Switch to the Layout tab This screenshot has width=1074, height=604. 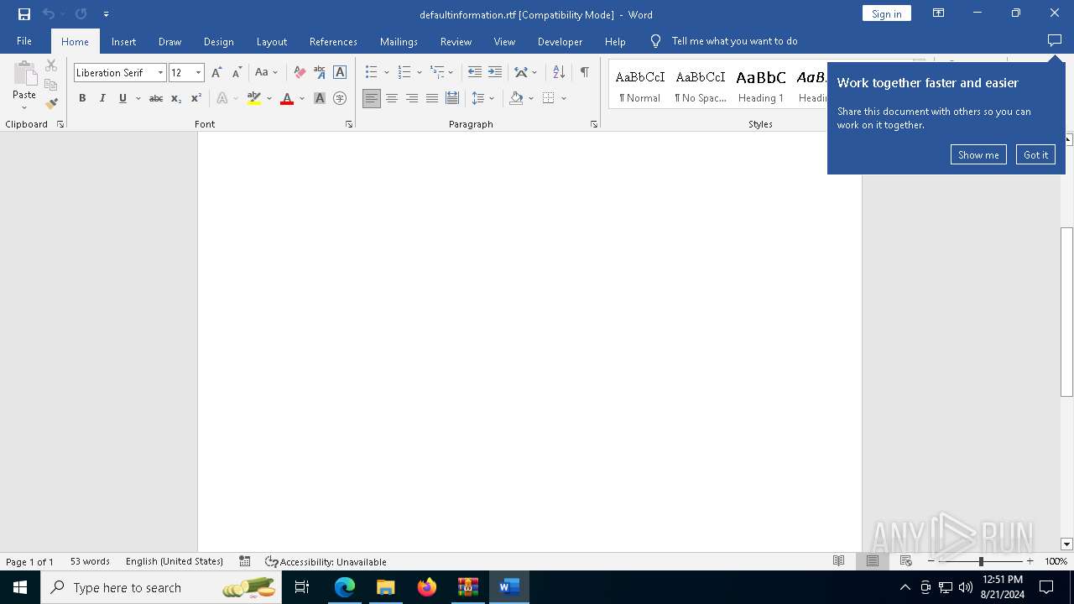(x=271, y=41)
